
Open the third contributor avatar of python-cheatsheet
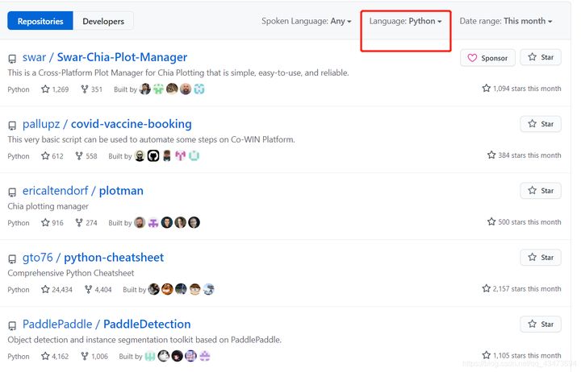pyautogui.click(x=181, y=289)
